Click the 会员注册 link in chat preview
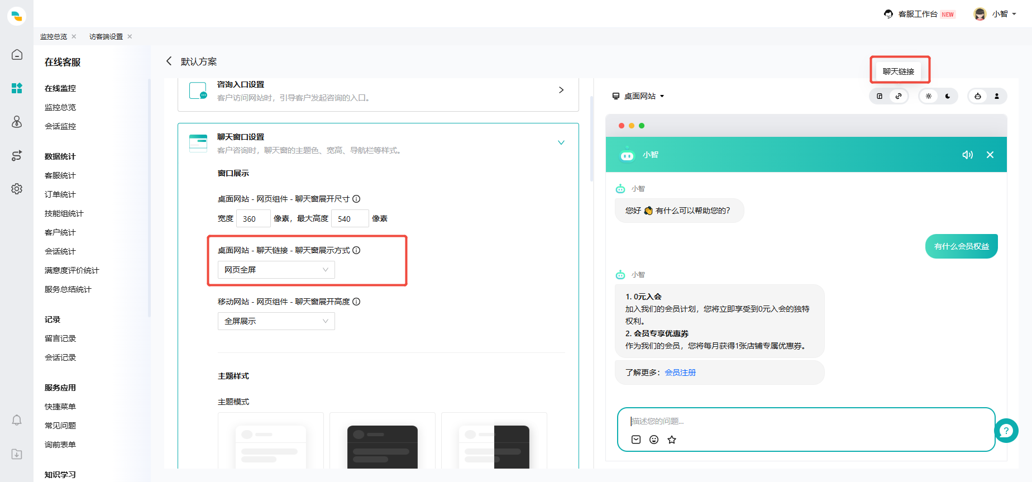 tap(680, 373)
